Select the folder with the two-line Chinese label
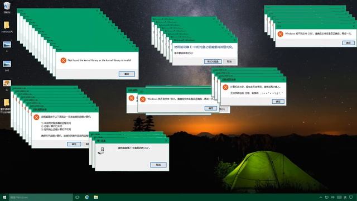The image size is (357, 201). click(x=6, y=103)
